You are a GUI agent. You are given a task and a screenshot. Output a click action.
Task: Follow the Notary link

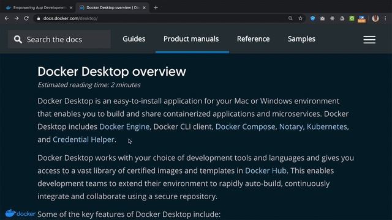tap(291, 127)
